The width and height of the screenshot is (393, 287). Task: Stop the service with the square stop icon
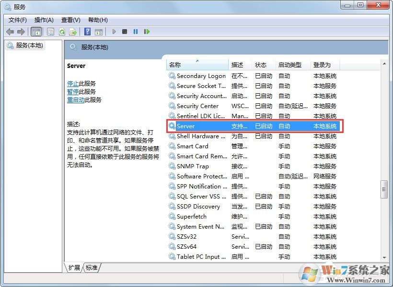(x=125, y=32)
